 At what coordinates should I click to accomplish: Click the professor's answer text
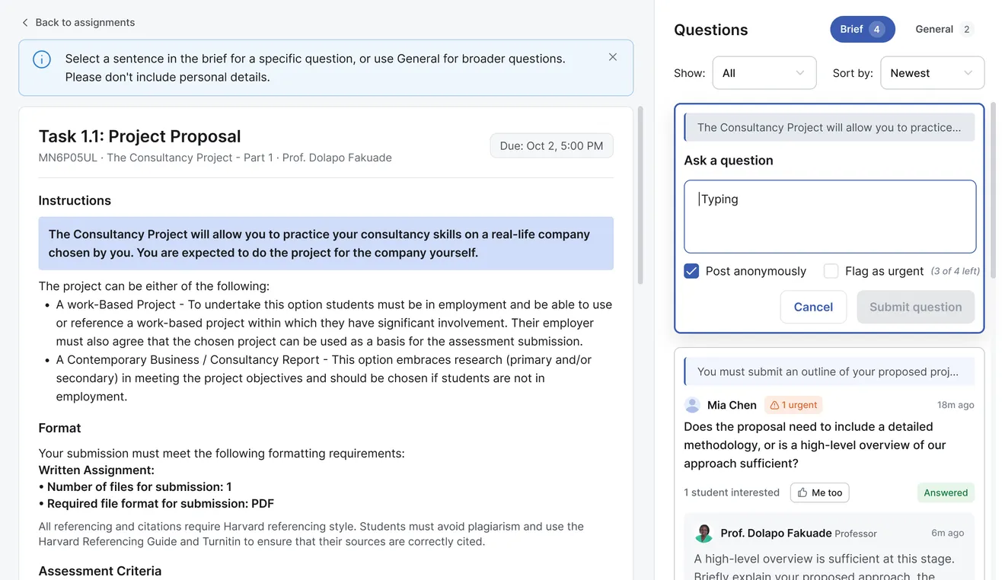click(x=825, y=567)
